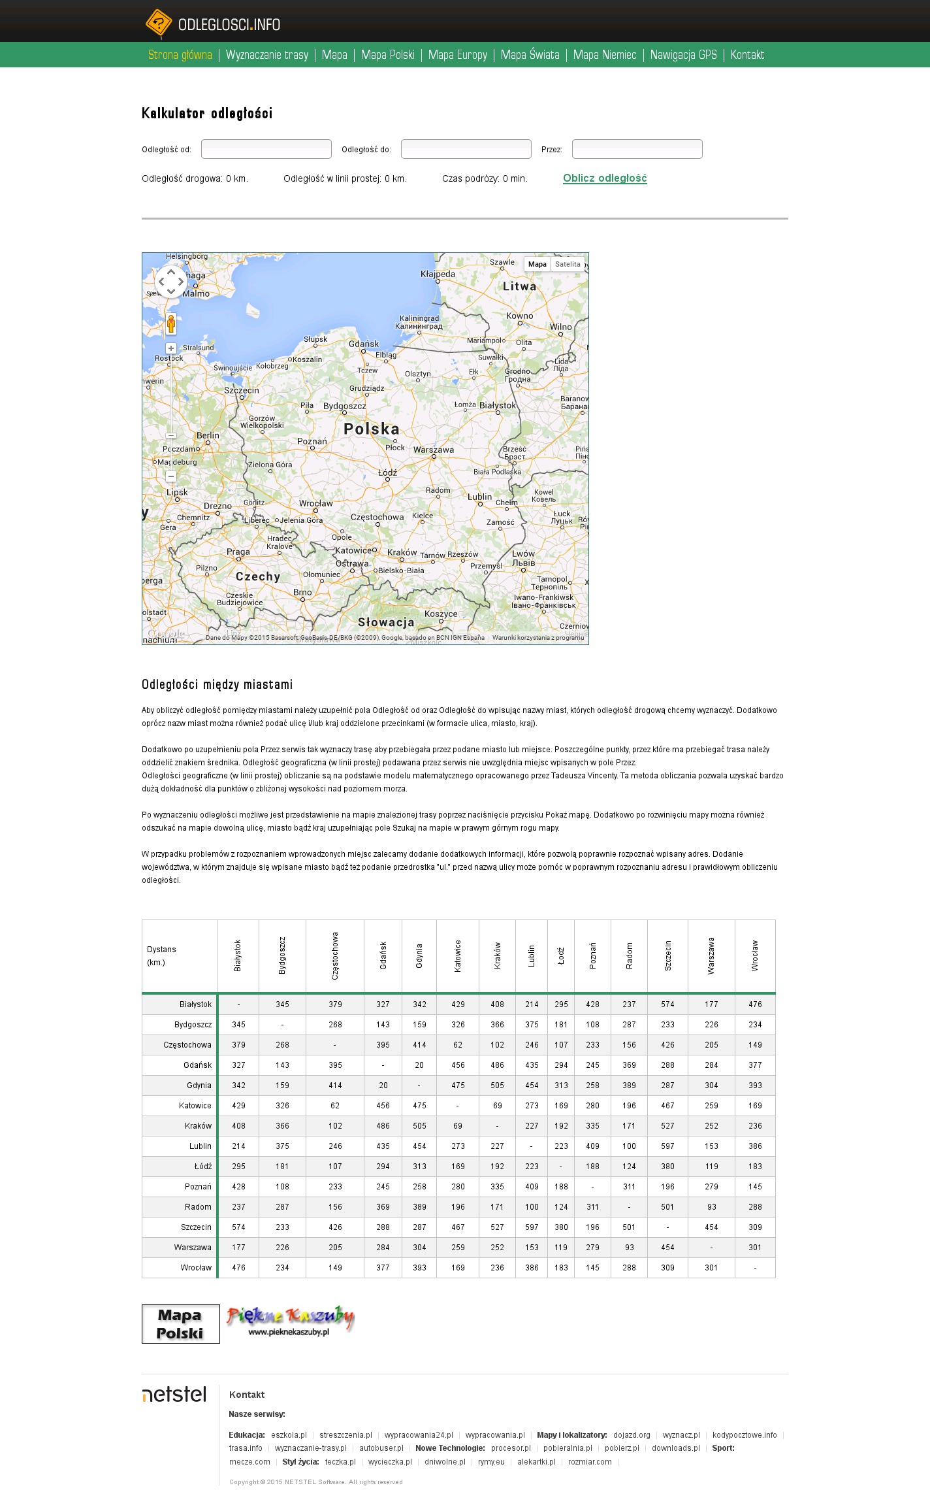Click the map zoom slider handle
930x1492 pixels.
171,435
